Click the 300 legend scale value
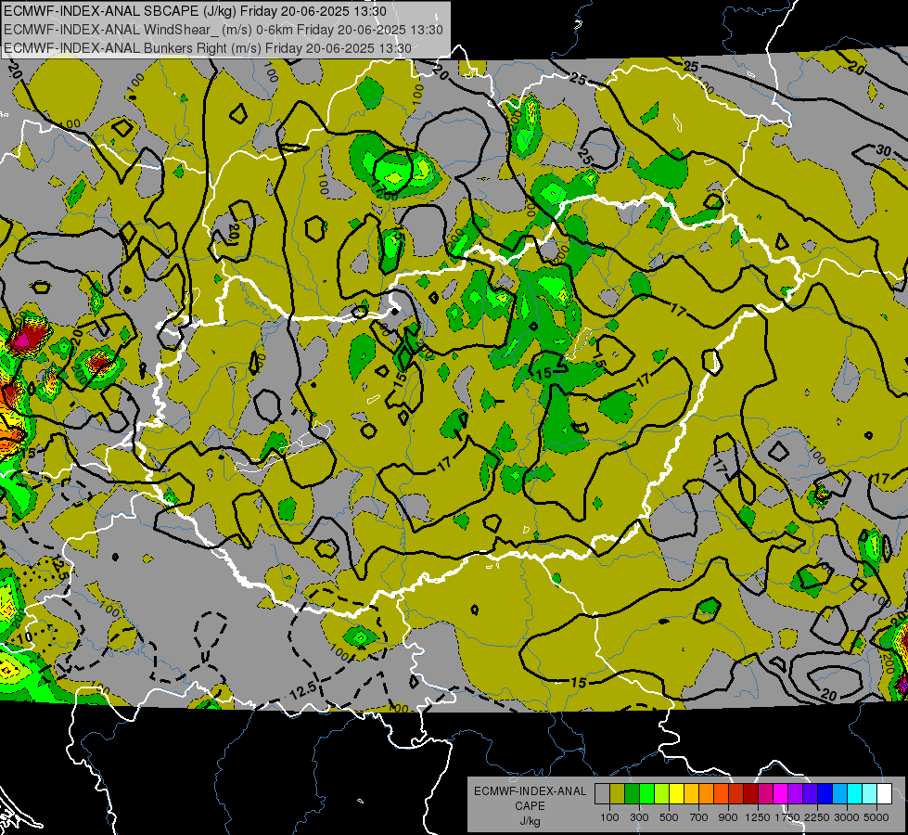 click(x=639, y=817)
